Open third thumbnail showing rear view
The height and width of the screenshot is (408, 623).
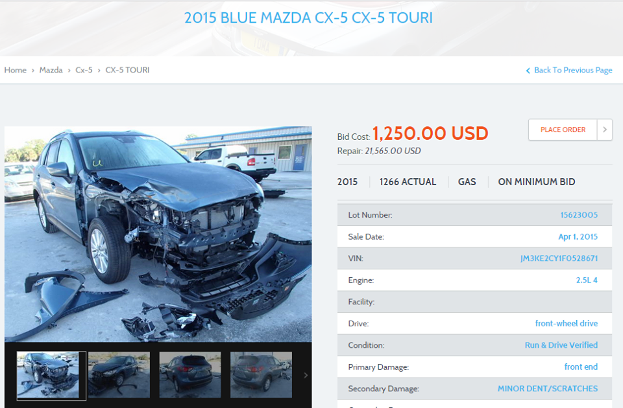(x=190, y=375)
